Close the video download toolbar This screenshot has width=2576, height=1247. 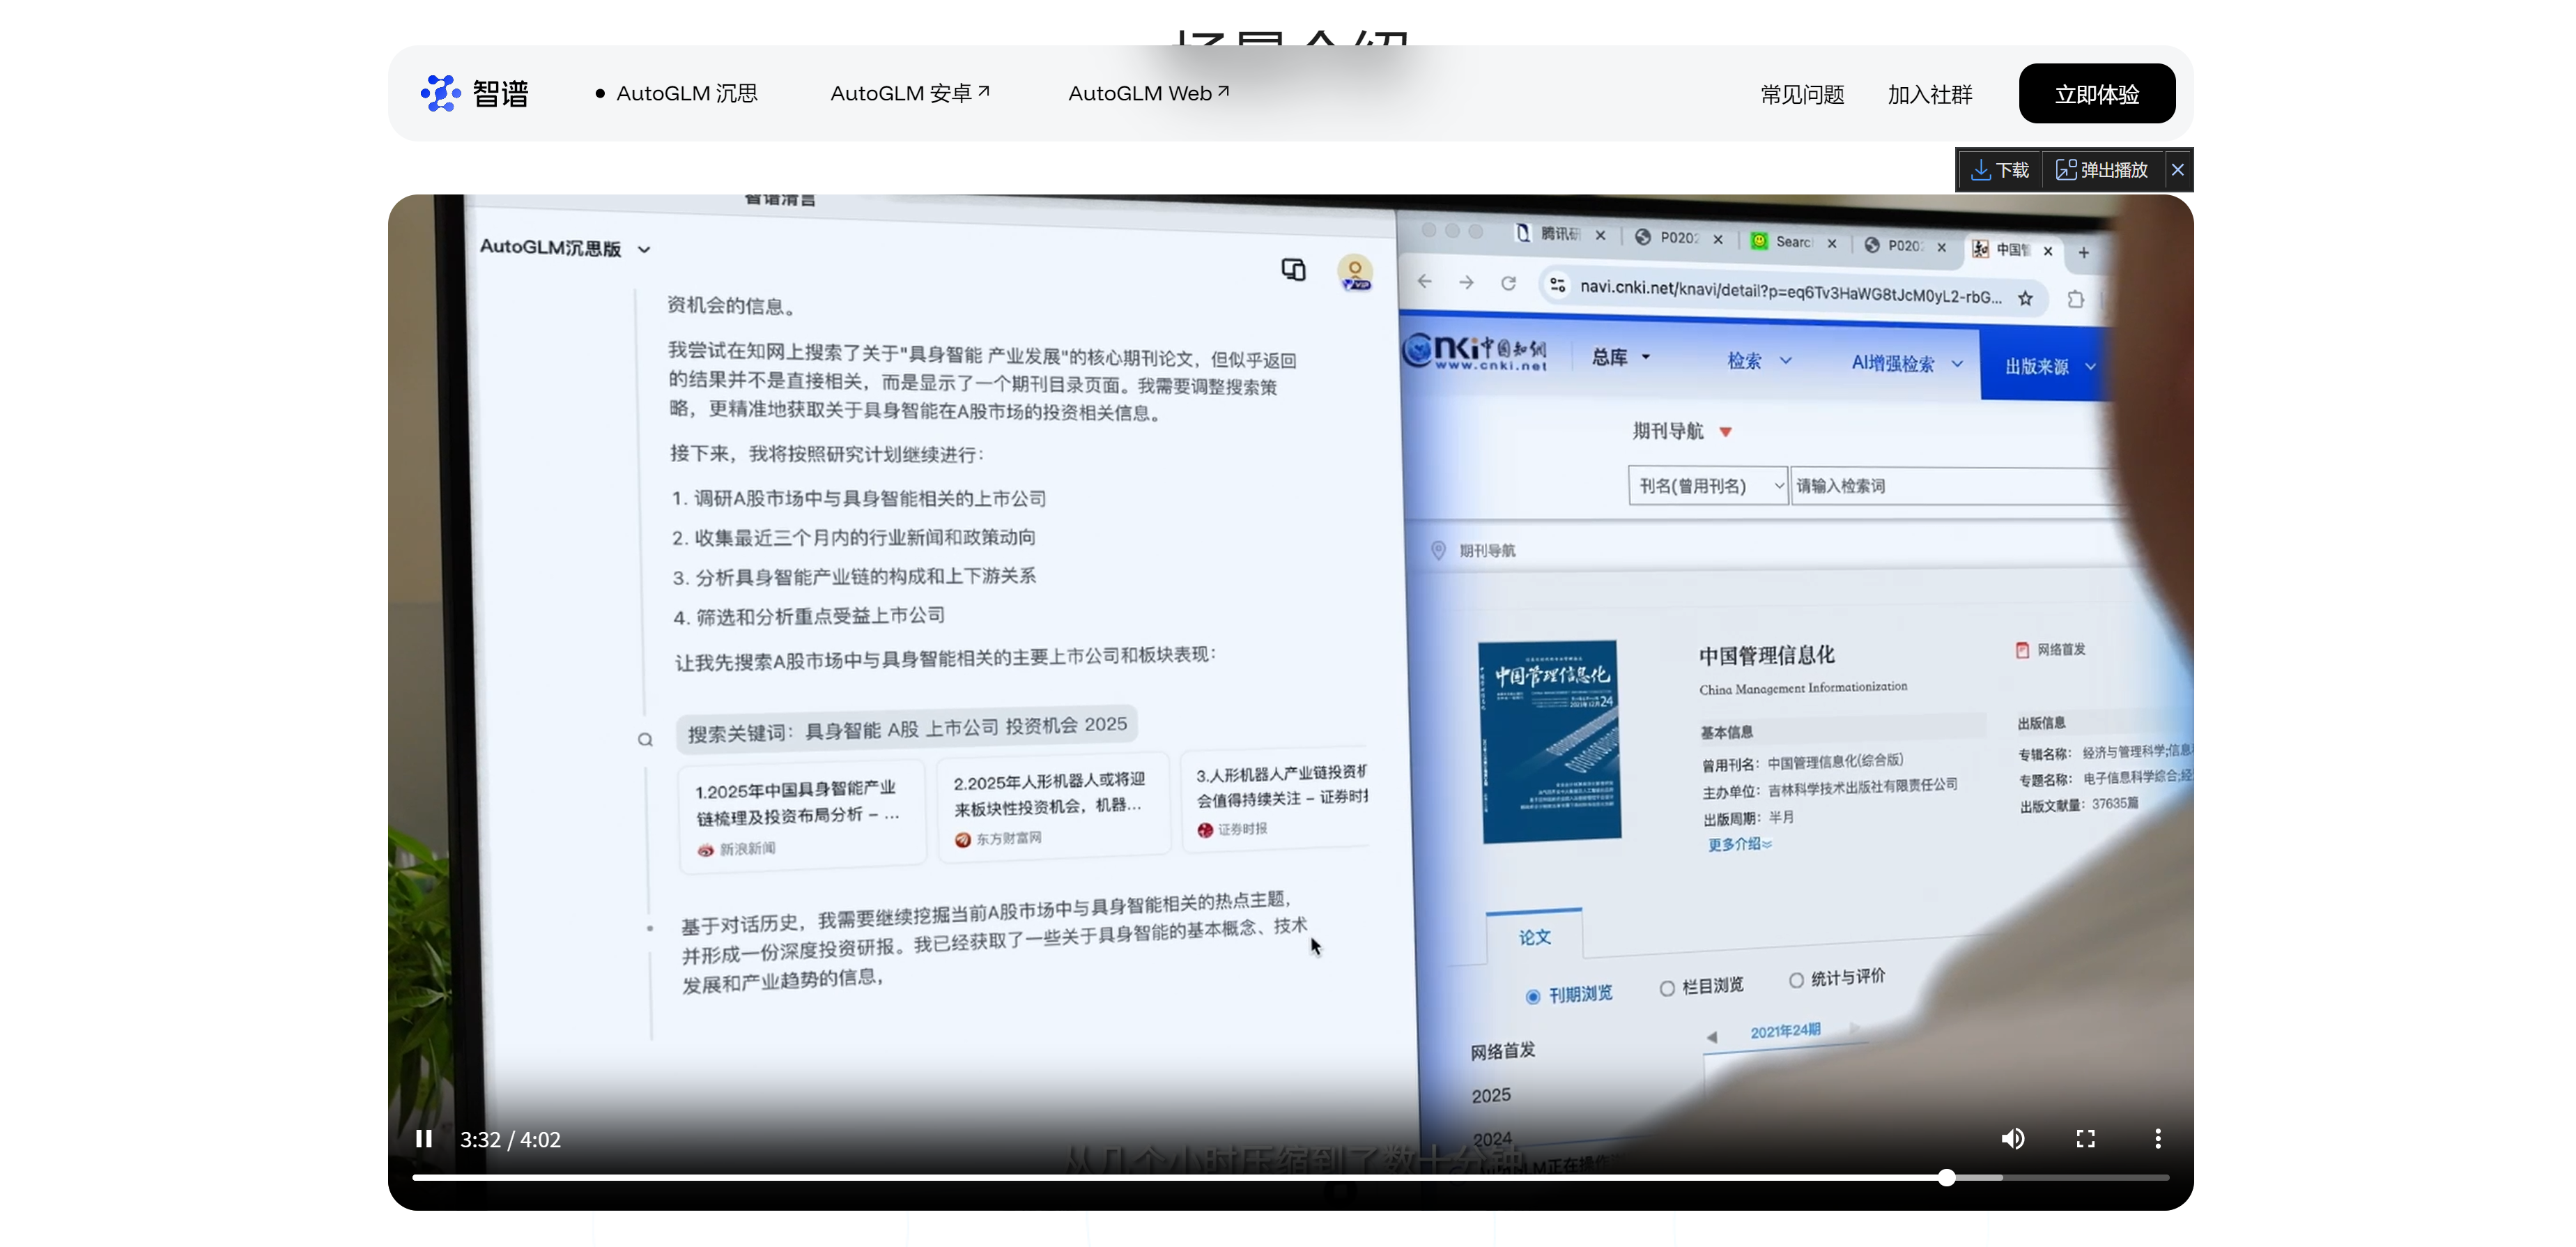point(2177,170)
